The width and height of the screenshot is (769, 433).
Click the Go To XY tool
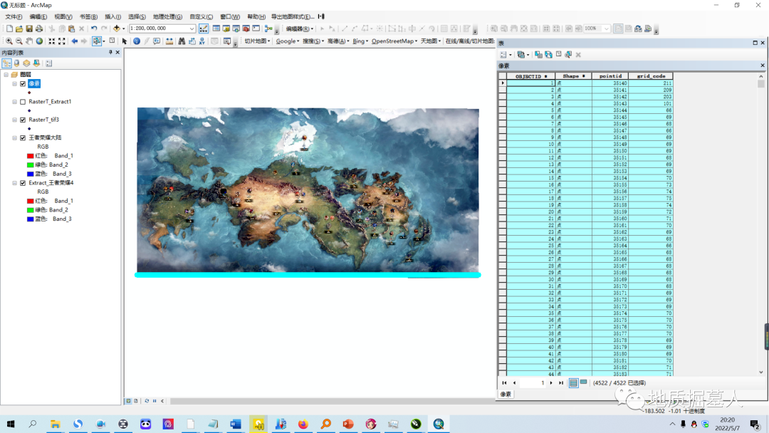coord(202,41)
